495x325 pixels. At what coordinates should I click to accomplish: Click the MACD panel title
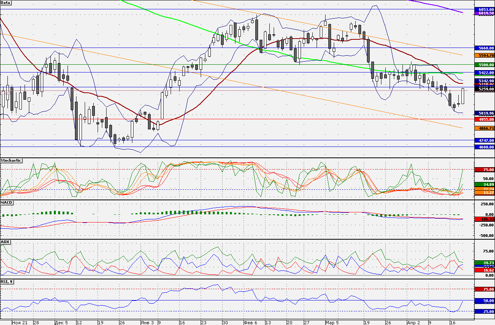point(7,203)
